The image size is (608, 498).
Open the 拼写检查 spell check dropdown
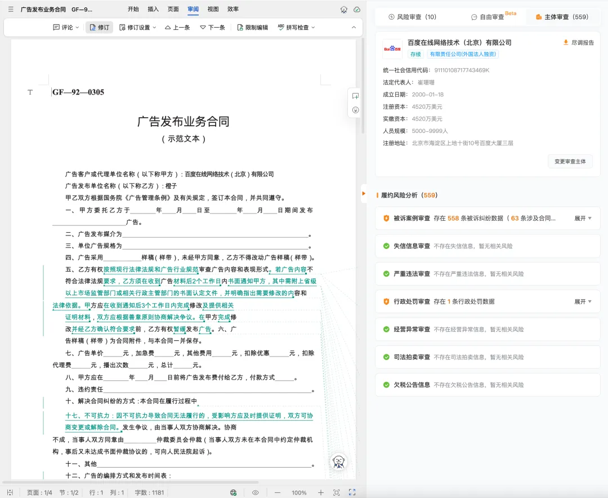point(296,27)
